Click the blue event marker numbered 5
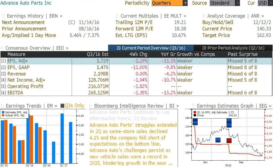Viewport: 273px width, 168px height. [229, 120]
